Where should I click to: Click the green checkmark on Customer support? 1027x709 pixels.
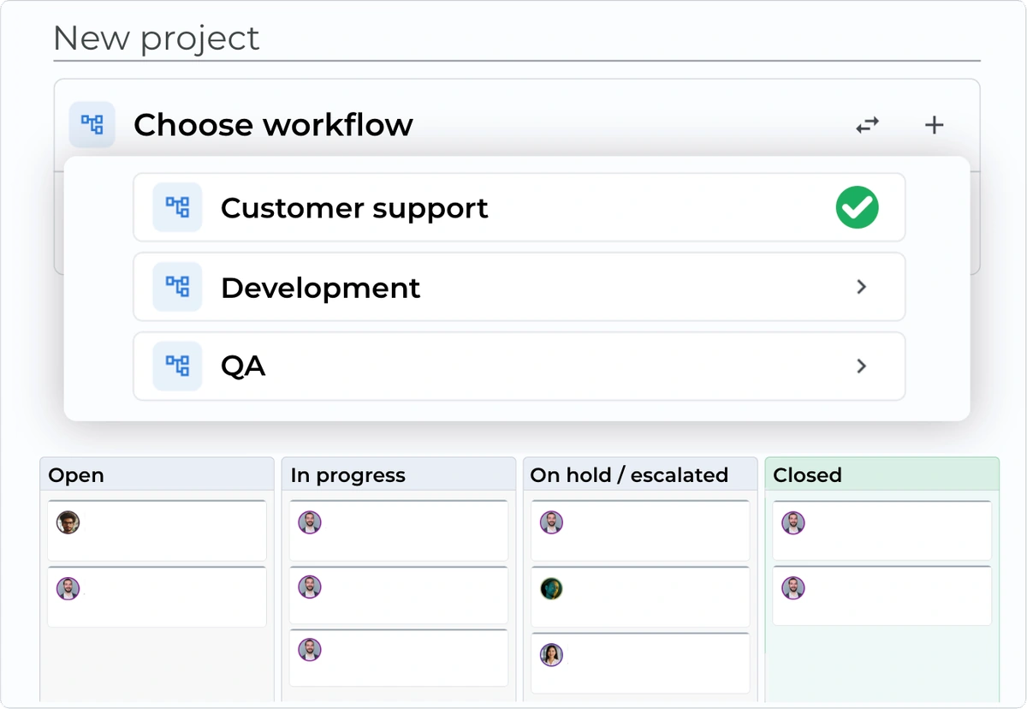coord(858,207)
